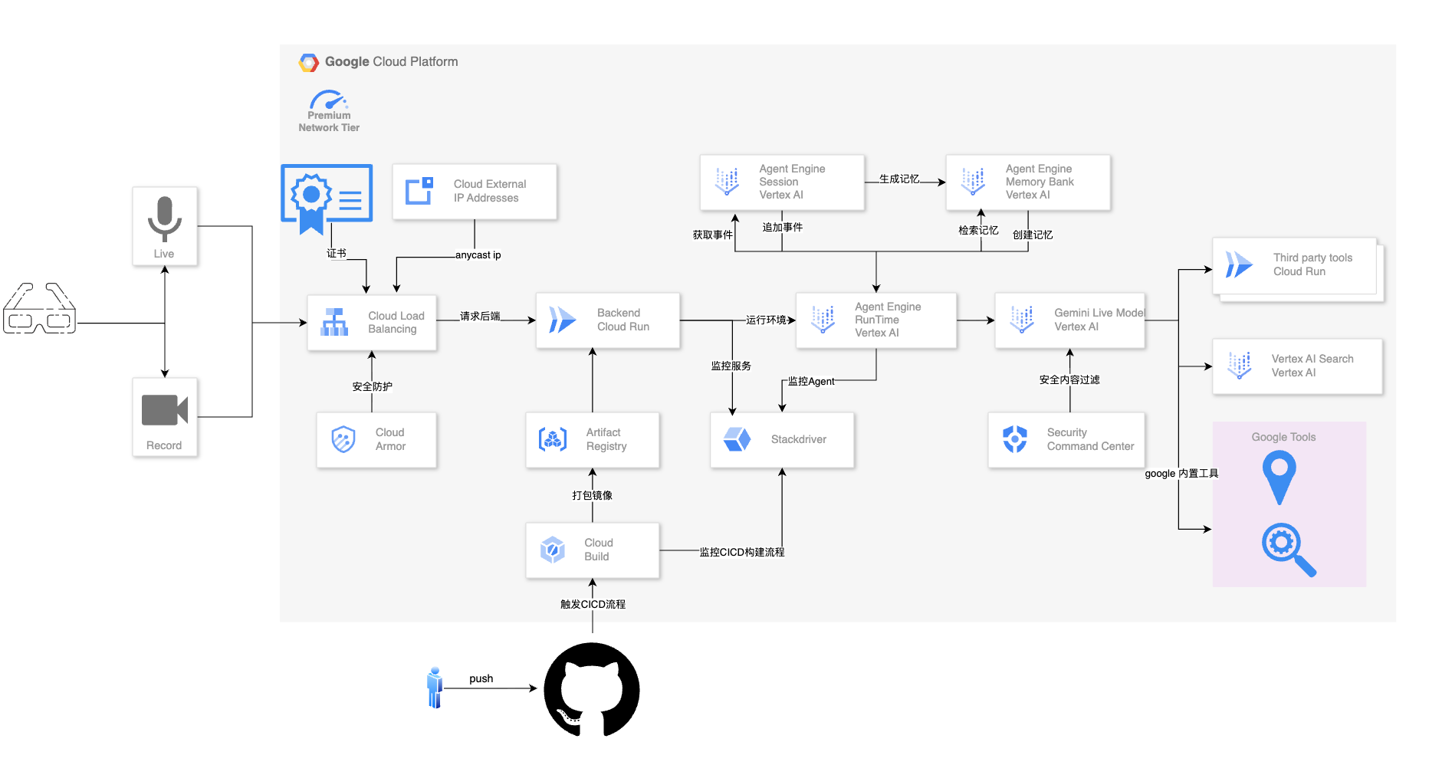Click the search gear magnifier icon
Image resolution: width=1429 pixels, height=765 pixels.
coord(1288,549)
